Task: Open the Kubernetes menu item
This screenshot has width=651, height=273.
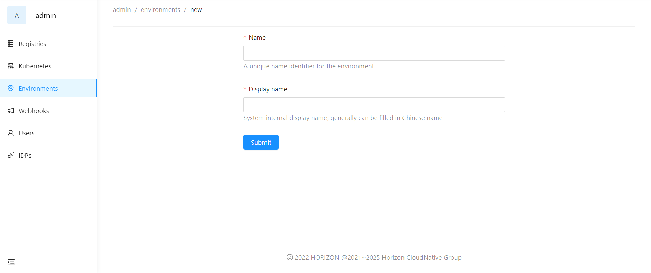Action: (48, 66)
